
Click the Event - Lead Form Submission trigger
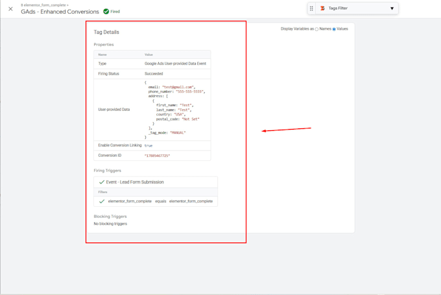tap(135, 182)
